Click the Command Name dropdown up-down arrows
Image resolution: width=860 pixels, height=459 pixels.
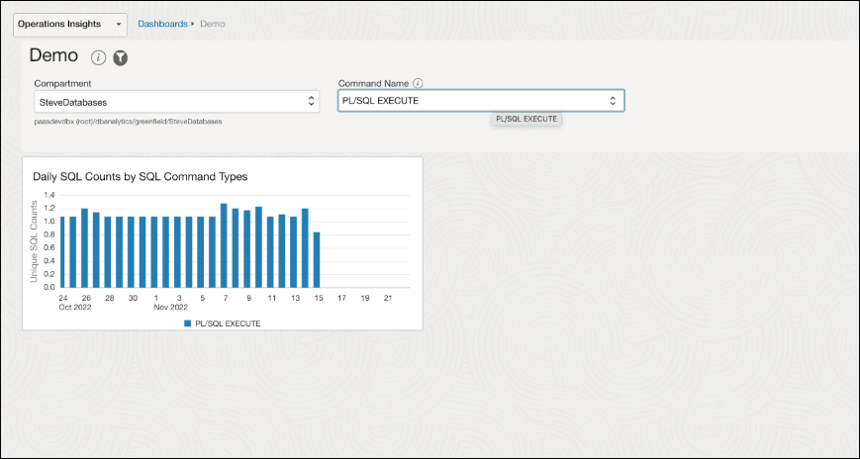click(613, 101)
